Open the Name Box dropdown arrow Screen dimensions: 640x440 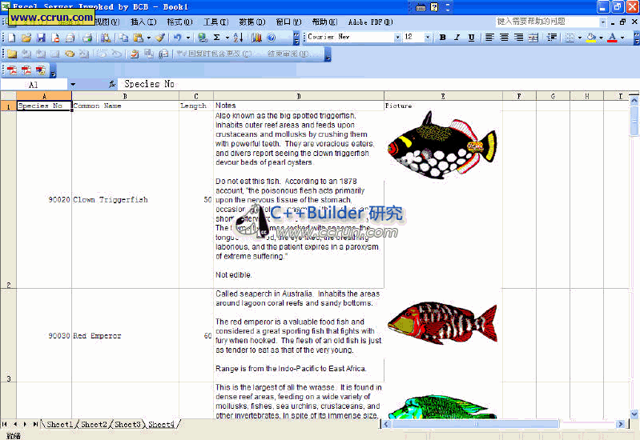coord(73,84)
